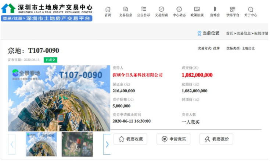This screenshot has width=270, height=161.
Task: Open 登录/注册 login link
Action: click(12, 18)
